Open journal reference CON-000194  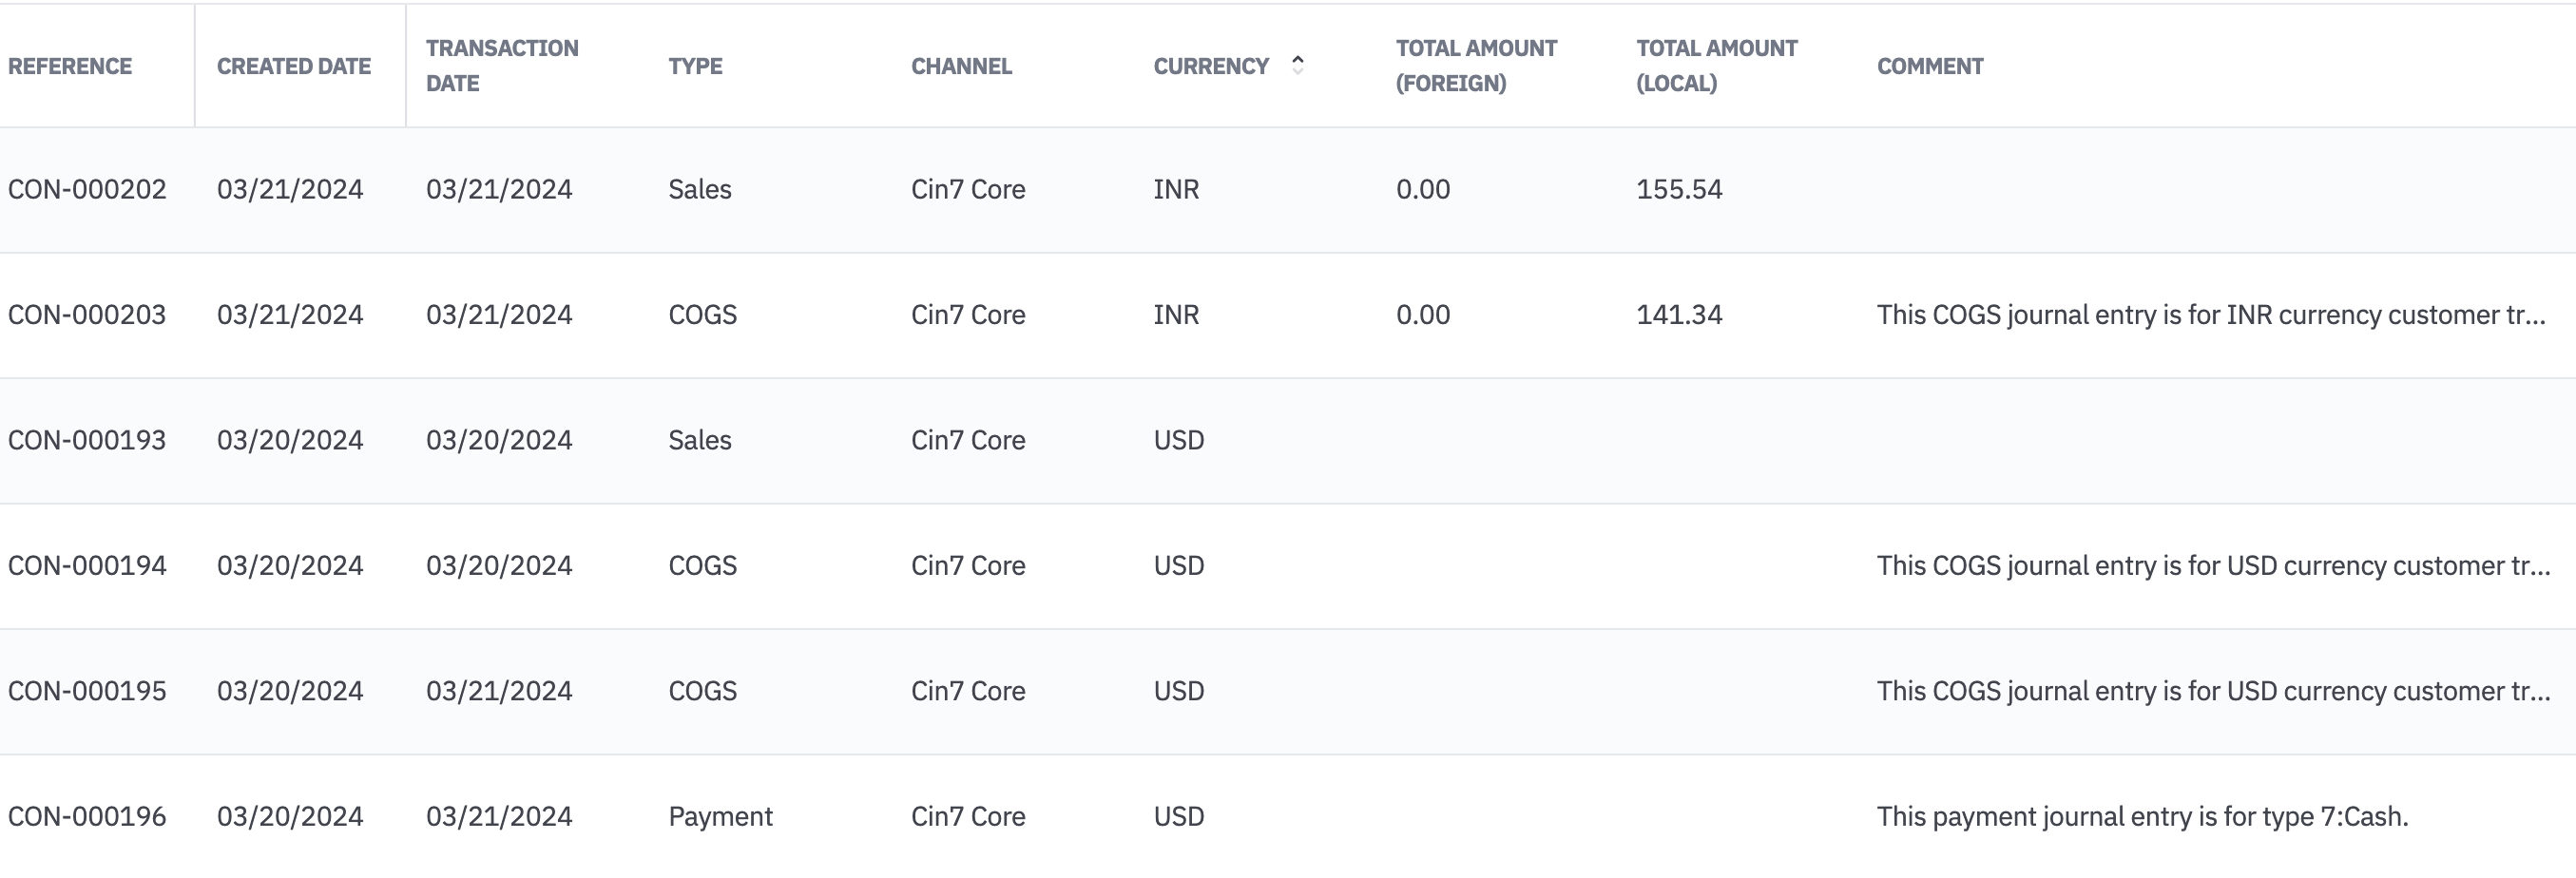[x=87, y=566]
